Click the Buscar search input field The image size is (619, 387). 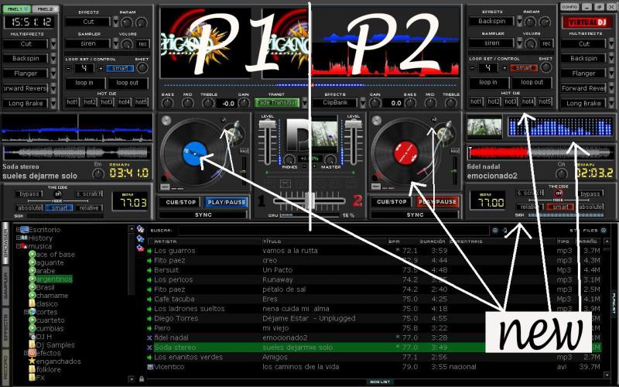click(333, 230)
